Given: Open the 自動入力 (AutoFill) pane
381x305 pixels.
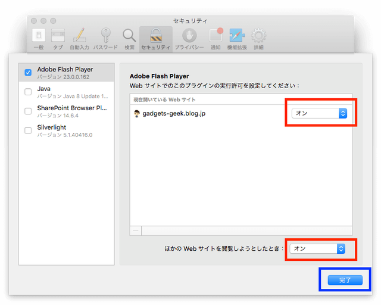Looking at the screenshot, I should coord(79,39).
